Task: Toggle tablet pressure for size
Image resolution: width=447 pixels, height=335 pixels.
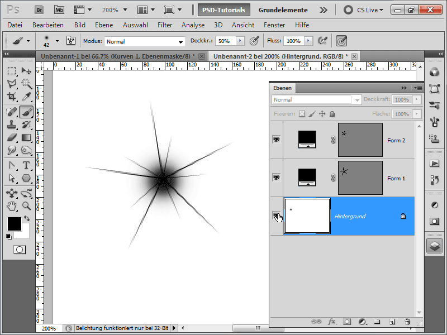Action: [341, 41]
